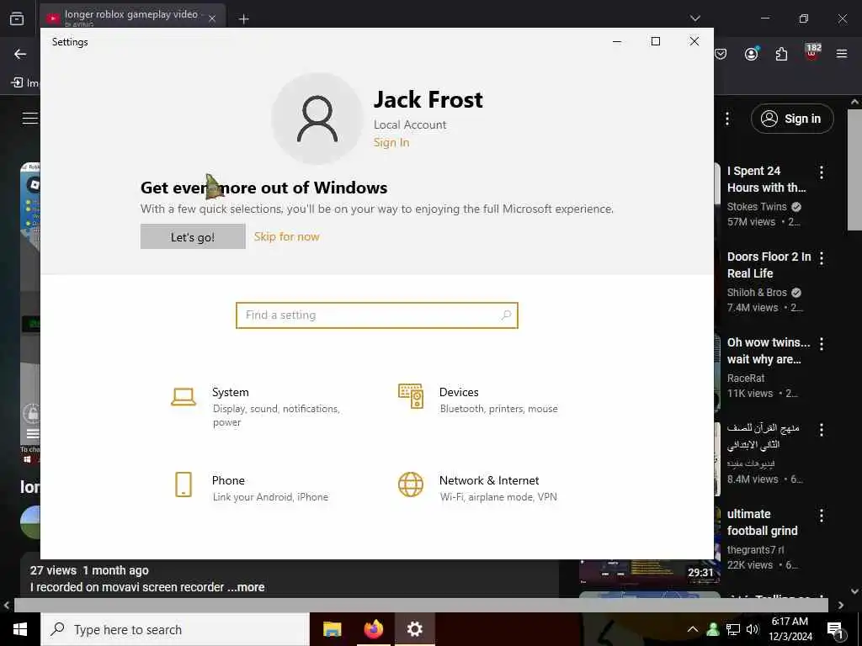This screenshot has height=646, width=862.
Task: Open Doors Floor 2 In Real Life video
Action: pos(769,265)
